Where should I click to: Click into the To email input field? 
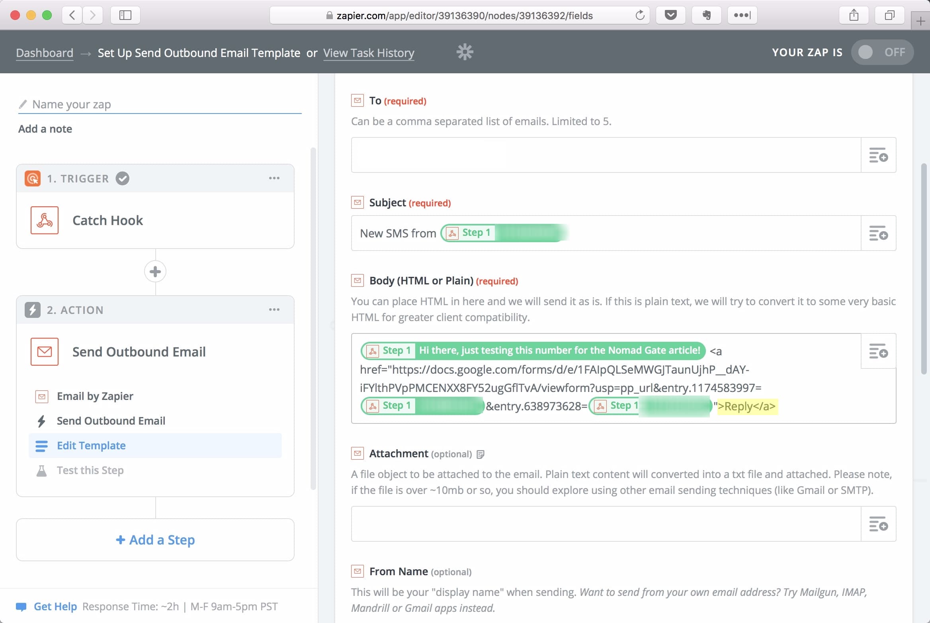click(606, 155)
